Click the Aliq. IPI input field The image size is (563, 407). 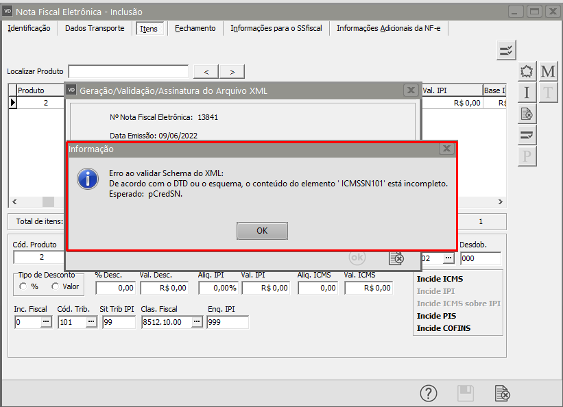pyautogui.click(x=218, y=288)
